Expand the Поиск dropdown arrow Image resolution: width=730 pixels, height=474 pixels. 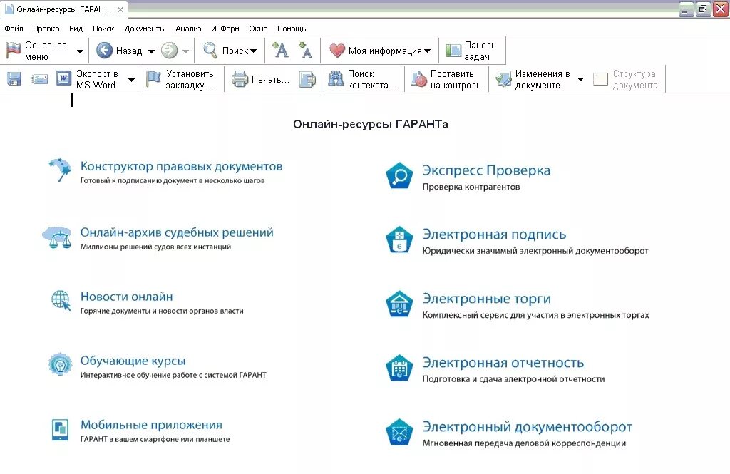(254, 51)
